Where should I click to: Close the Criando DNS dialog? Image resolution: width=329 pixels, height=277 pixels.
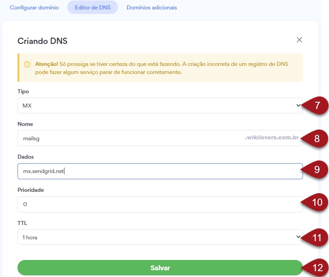coord(299,39)
